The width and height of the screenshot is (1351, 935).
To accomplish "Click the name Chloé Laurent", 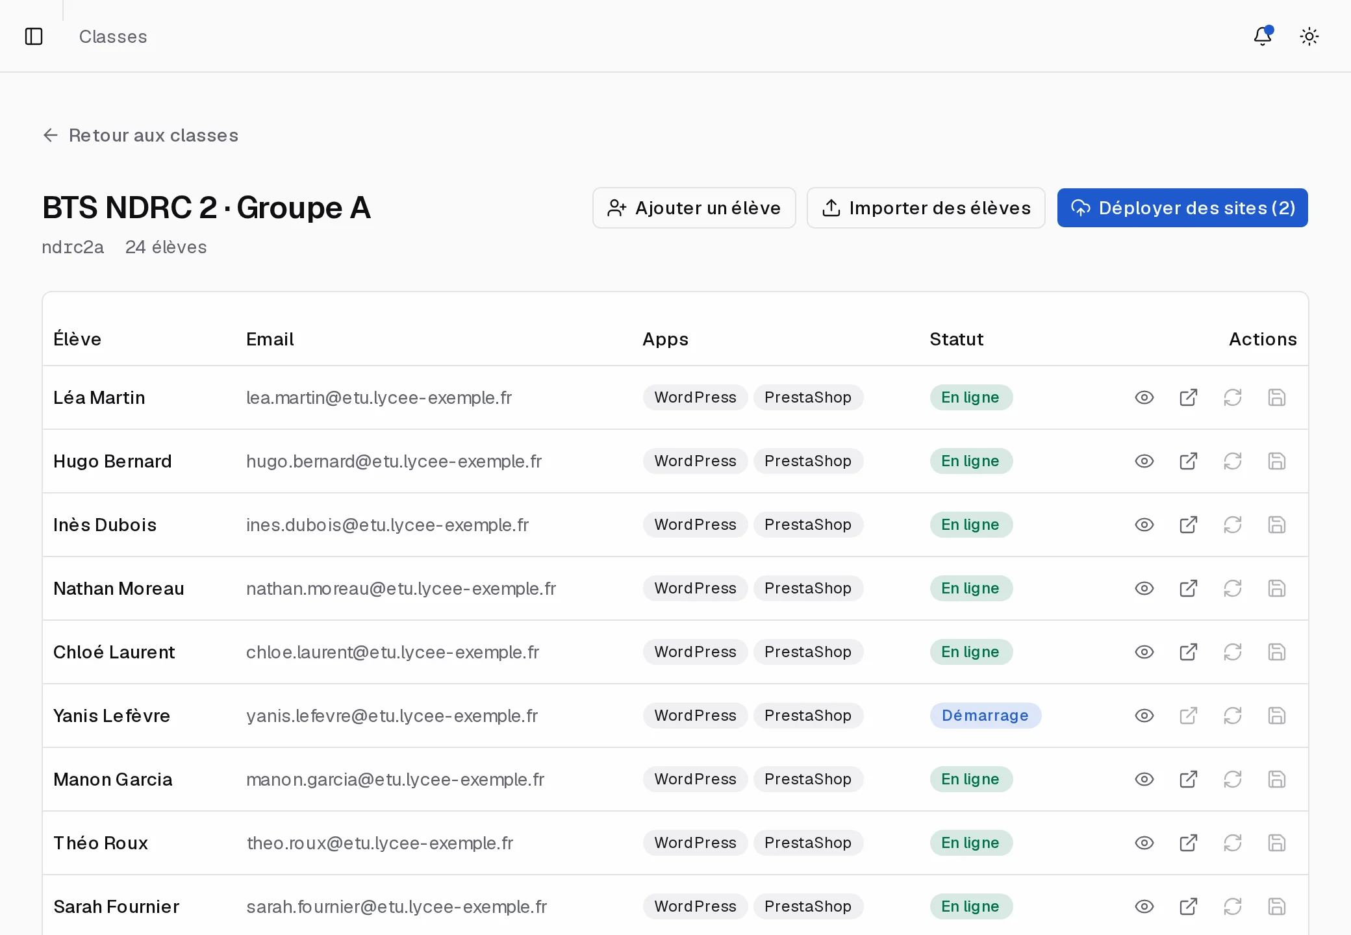I will (x=114, y=652).
